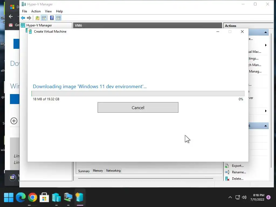
Task: Open the Action menu
Action: click(x=36, y=11)
